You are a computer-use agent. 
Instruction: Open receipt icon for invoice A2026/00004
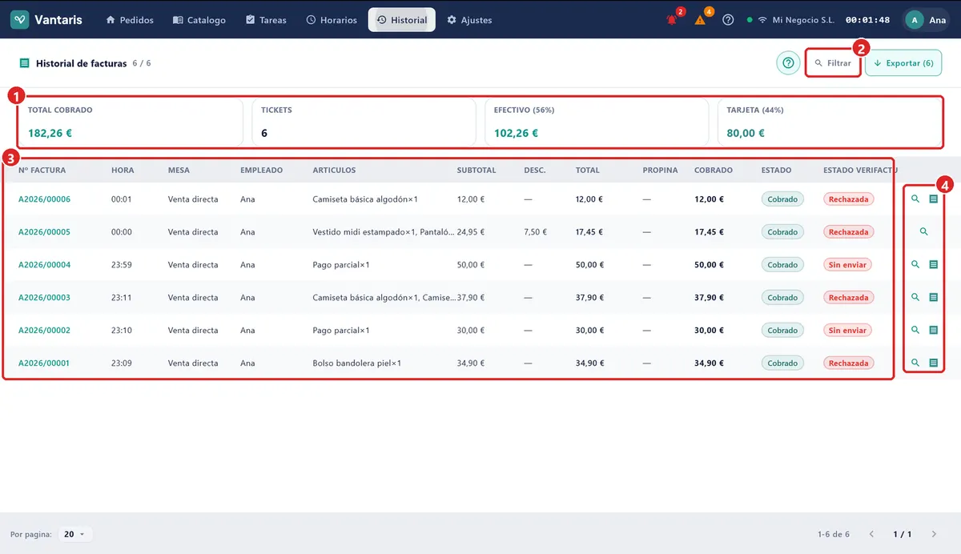tap(933, 264)
